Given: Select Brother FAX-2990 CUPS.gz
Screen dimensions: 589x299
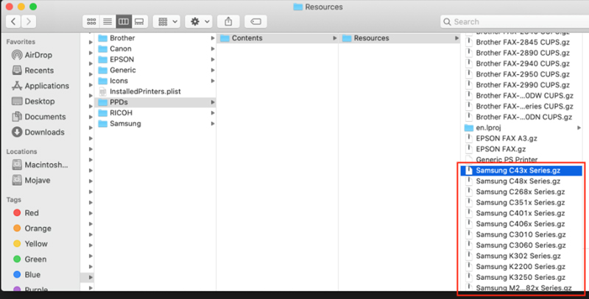Looking at the screenshot, I should click(522, 85).
